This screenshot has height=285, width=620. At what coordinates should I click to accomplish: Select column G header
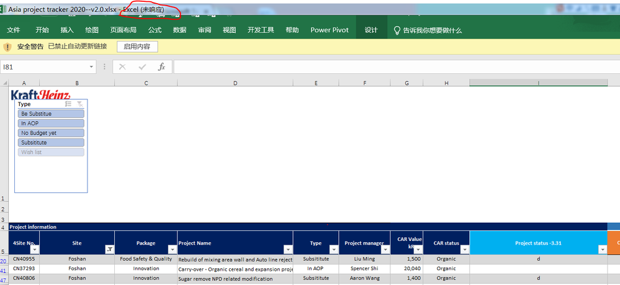(x=407, y=83)
